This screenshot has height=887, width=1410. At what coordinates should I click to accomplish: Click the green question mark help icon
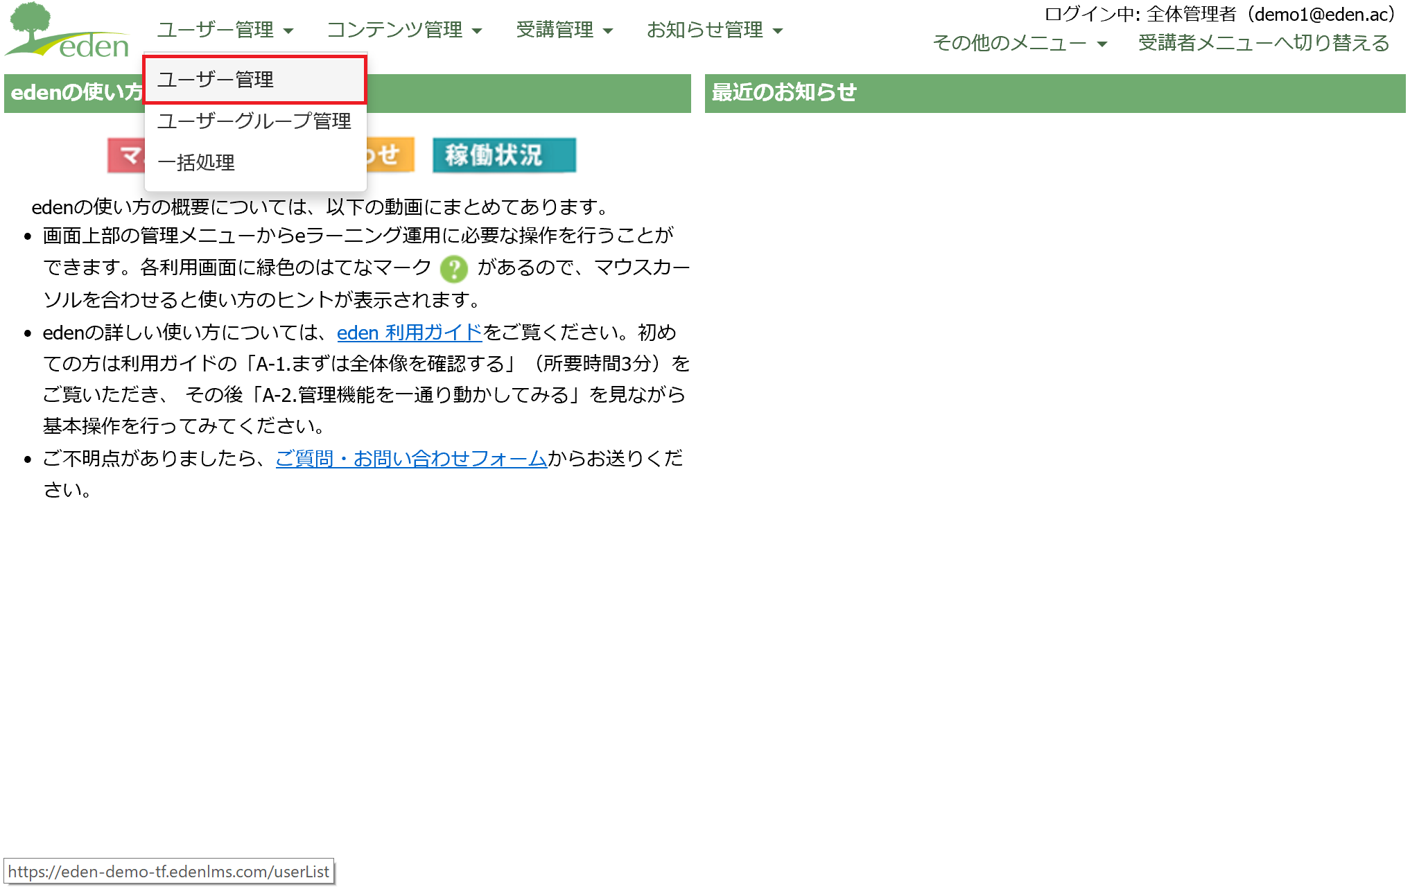(x=454, y=269)
